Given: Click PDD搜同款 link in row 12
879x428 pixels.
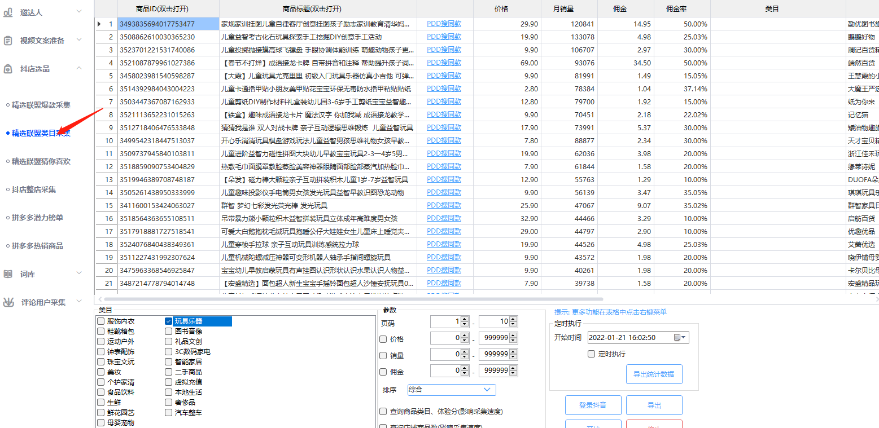Looking at the screenshot, I should (444, 166).
